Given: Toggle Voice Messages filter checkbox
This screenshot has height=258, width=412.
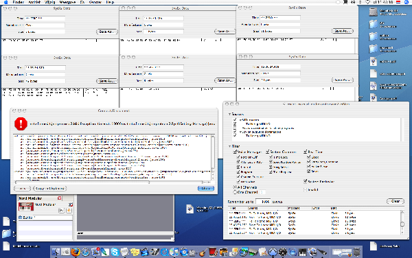Looking at the screenshot, I should [x=235, y=152].
